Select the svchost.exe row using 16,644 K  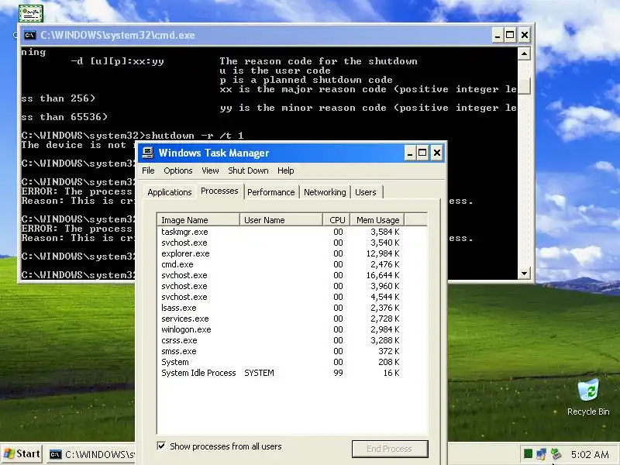(x=281, y=275)
